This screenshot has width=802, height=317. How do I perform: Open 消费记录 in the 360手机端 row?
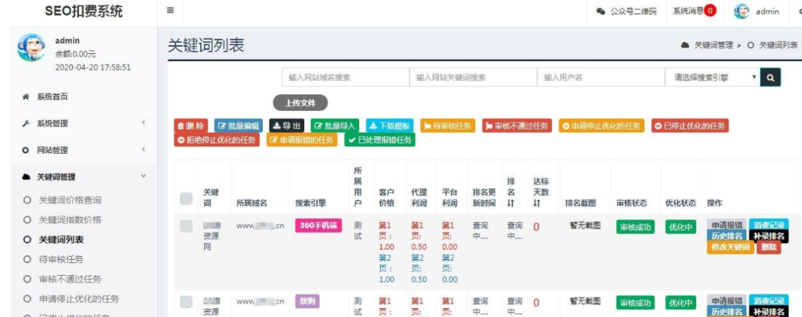[769, 224]
